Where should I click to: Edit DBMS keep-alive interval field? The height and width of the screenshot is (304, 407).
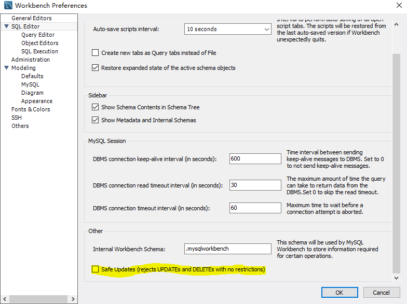[255, 158]
